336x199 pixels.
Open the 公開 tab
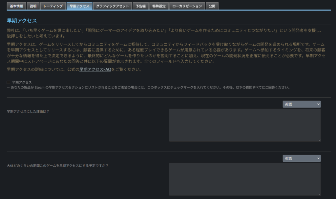tap(212, 6)
